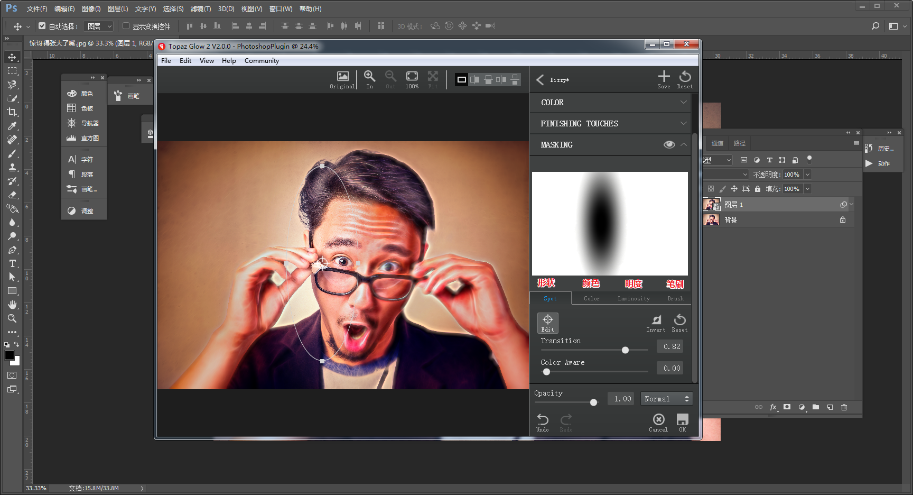Open the Community menu in Topaz
Screen dimensions: 913x495
[x=262, y=61]
